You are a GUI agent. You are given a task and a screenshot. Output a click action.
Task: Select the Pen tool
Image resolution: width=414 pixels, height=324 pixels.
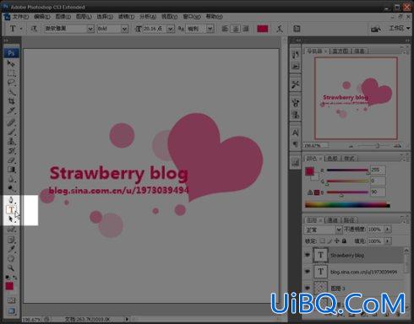click(11, 200)
